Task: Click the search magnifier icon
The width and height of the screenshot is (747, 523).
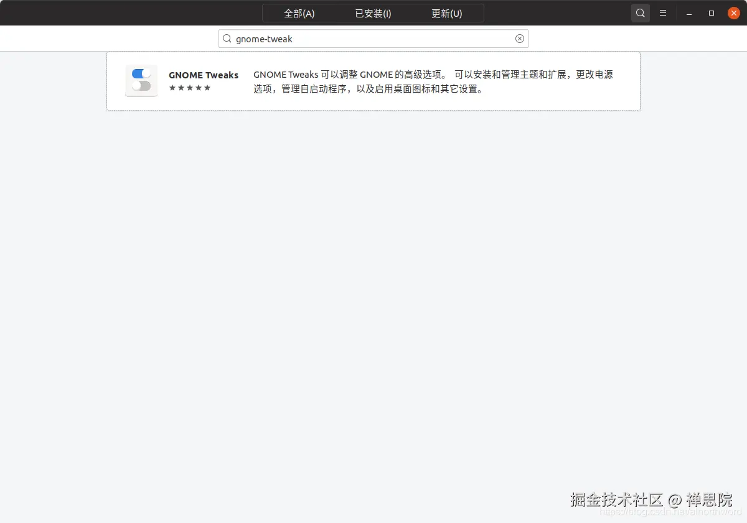Action: [x=640, y=12]
